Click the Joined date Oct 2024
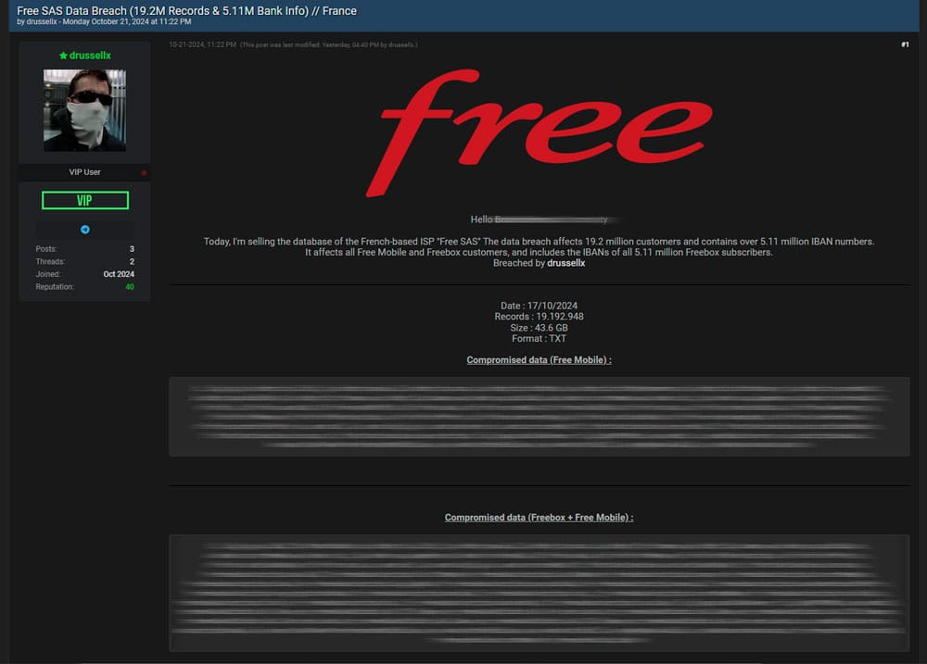Viewport: 927px width, 664px height. (119, 274)
